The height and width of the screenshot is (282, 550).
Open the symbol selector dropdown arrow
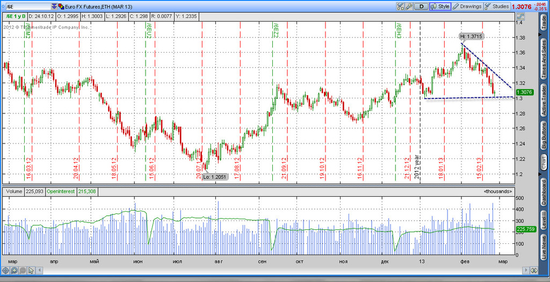point(54,6)
